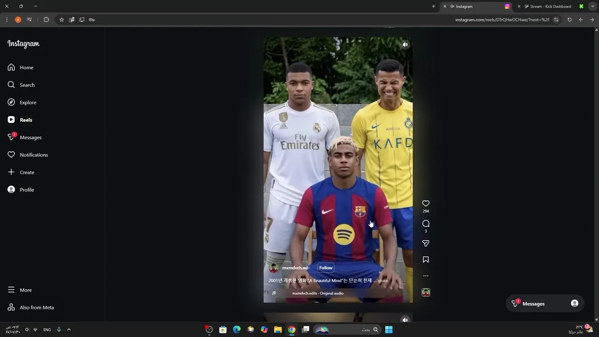Open Chrome three-dot menu

7,20
